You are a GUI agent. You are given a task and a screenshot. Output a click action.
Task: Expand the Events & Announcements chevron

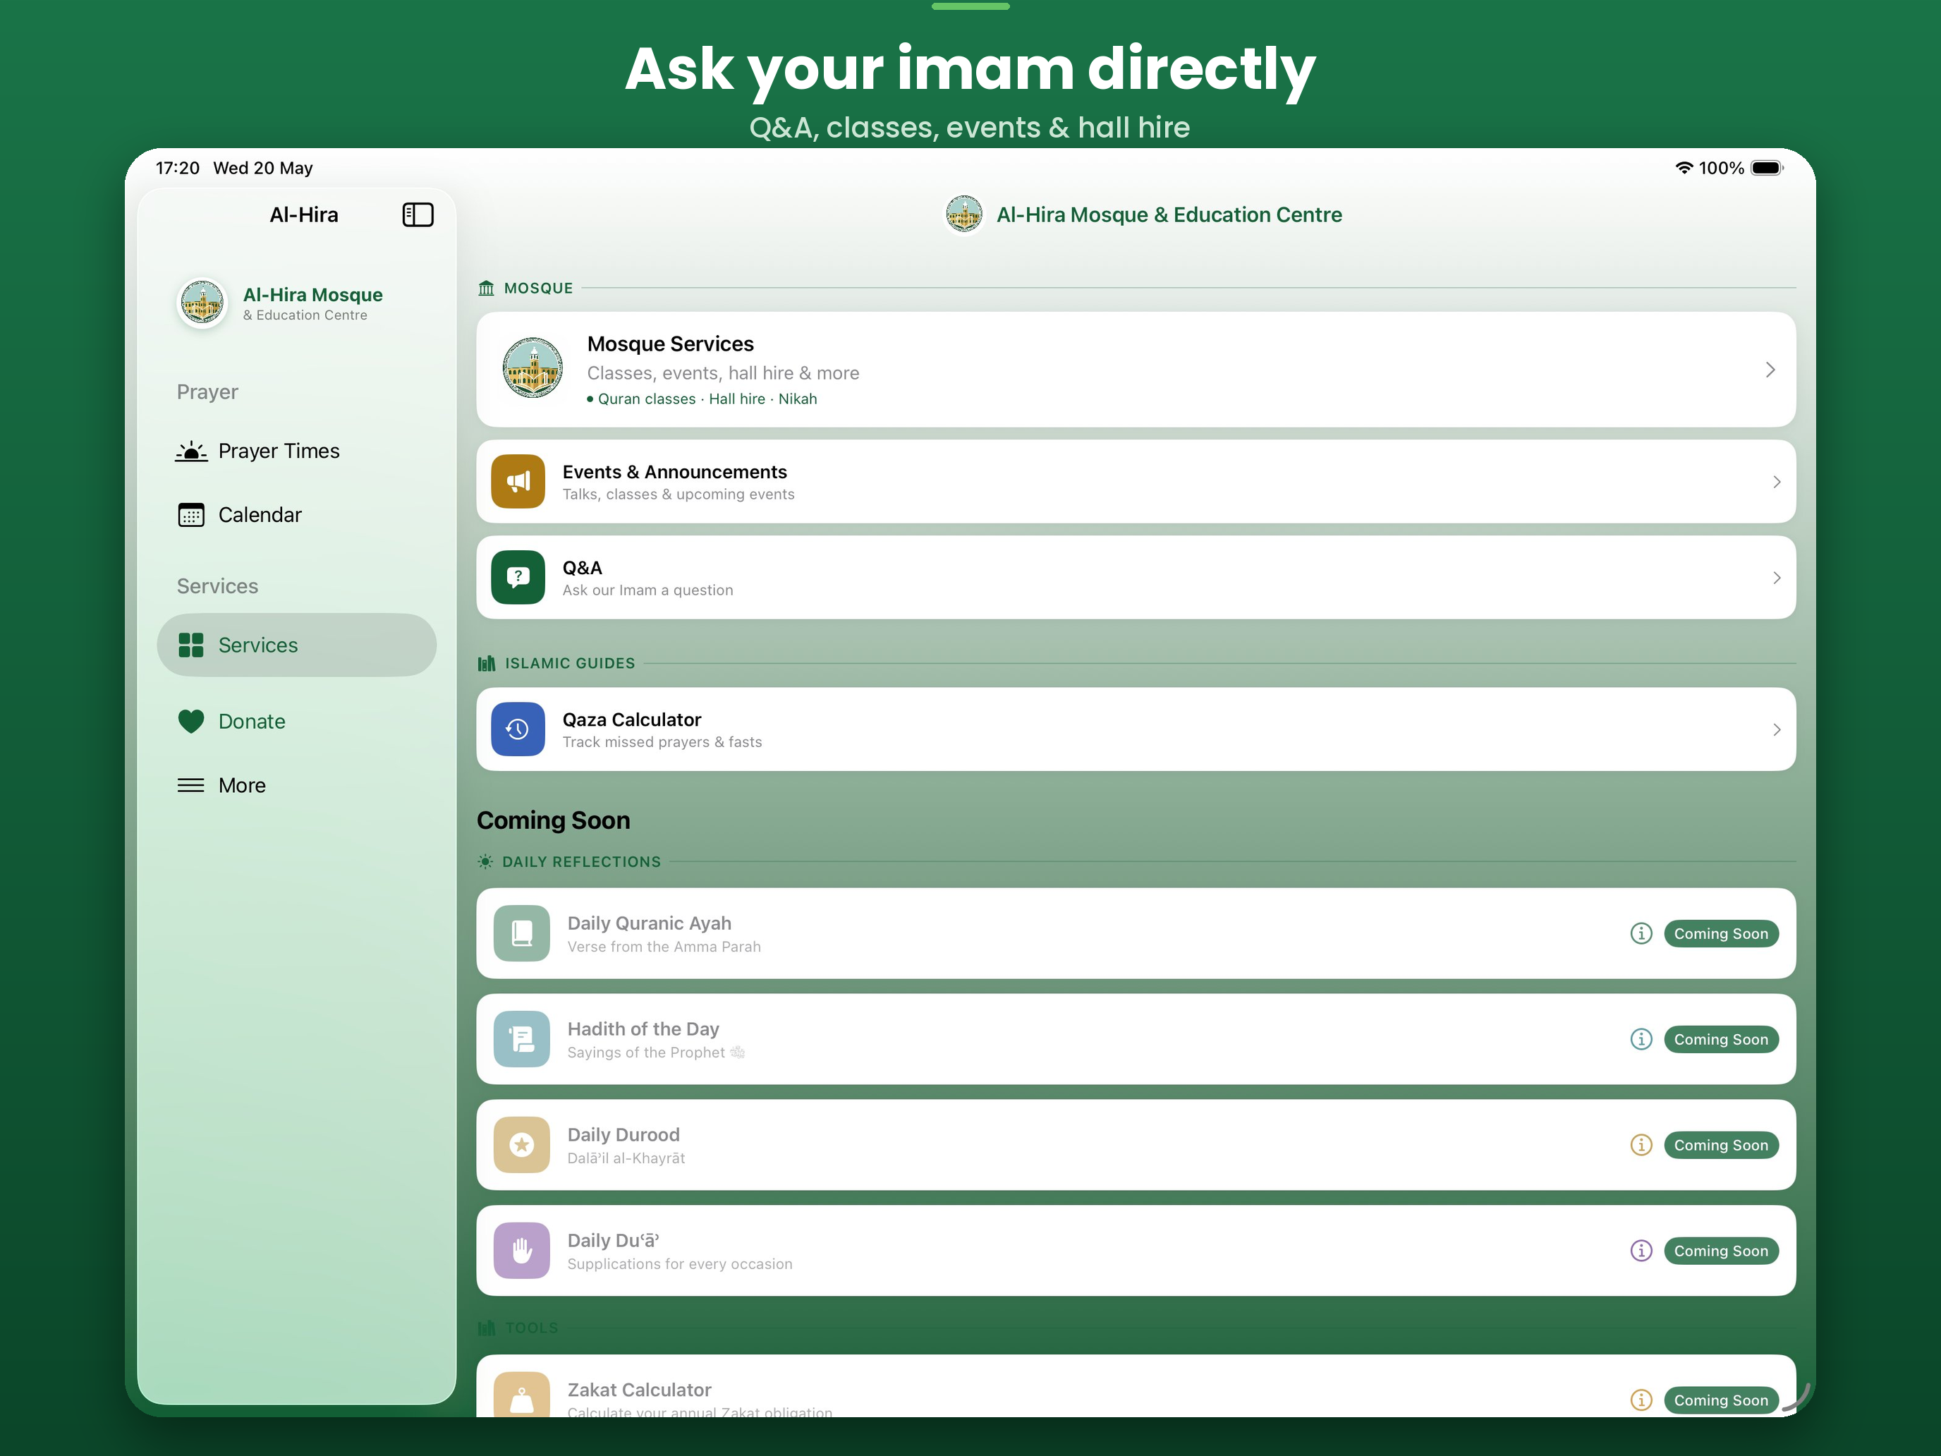[x=1776, y=482]
